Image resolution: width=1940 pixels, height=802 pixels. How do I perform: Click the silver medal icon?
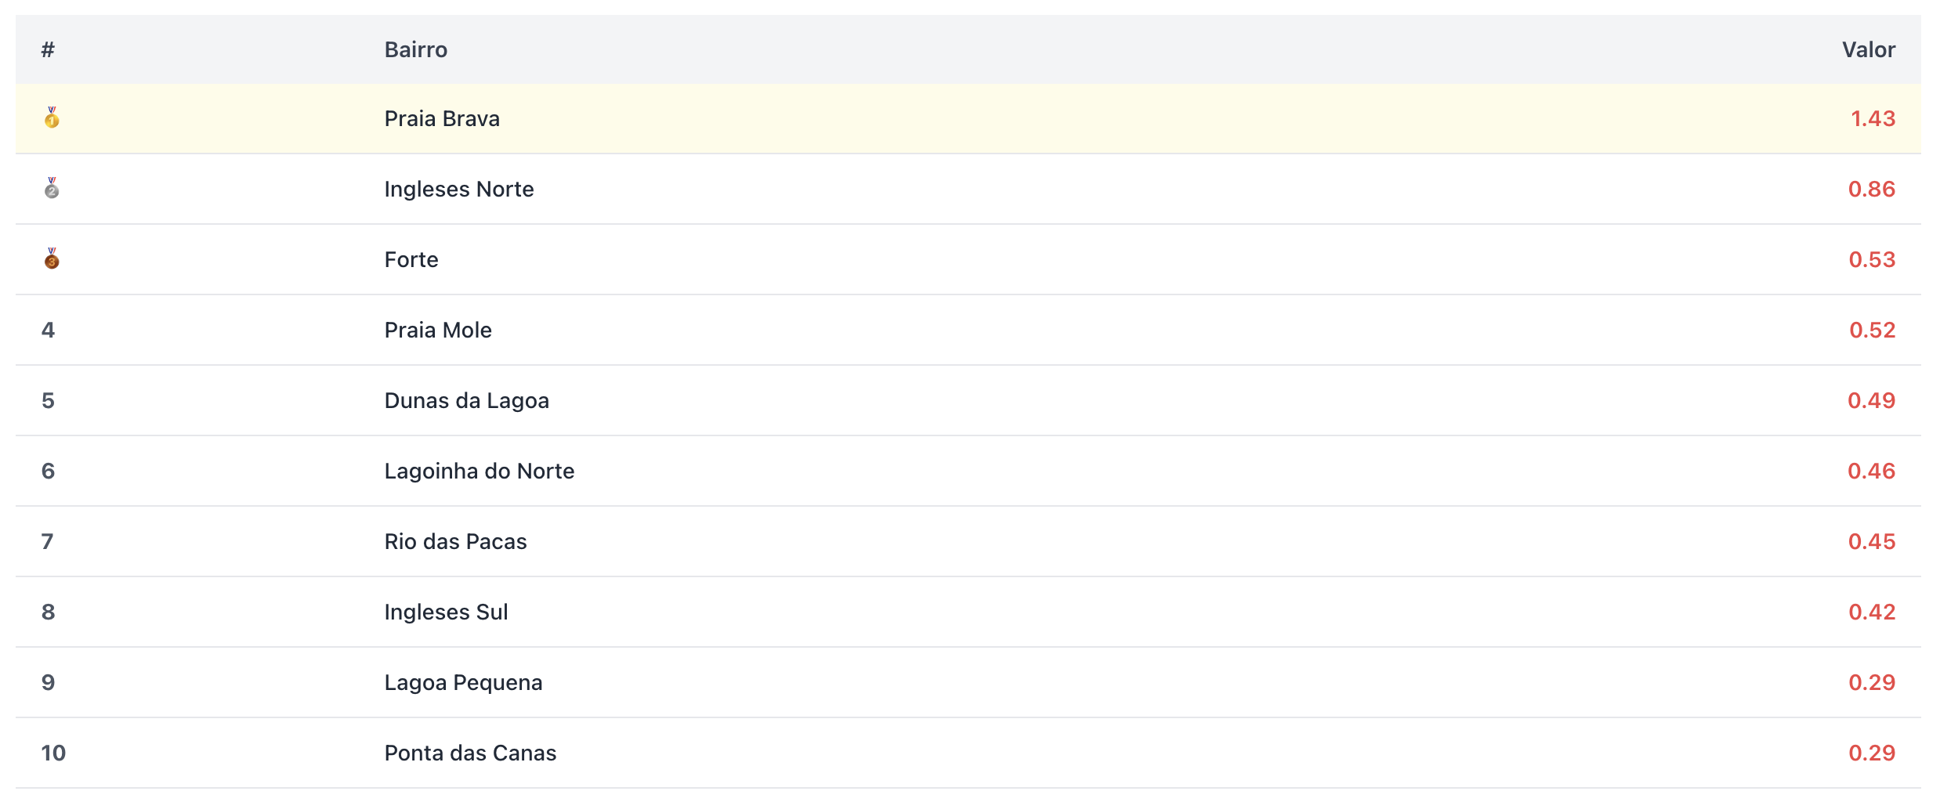[52, 189]
